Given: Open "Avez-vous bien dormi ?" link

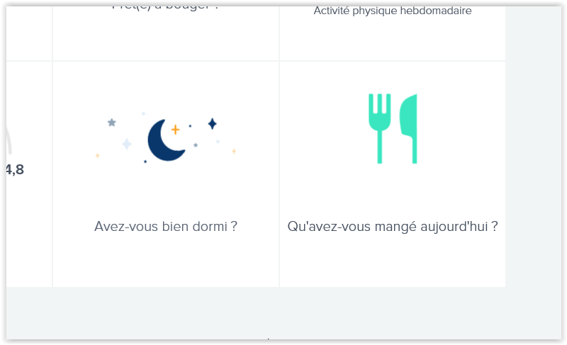Looking at the screenshot, I should (x=166, y=227).
